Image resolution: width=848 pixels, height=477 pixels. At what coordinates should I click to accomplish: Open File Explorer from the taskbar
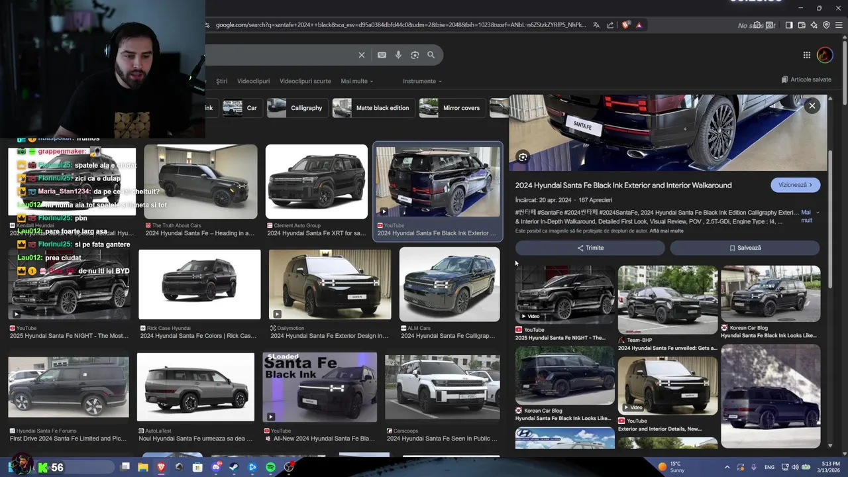(143, 467)
